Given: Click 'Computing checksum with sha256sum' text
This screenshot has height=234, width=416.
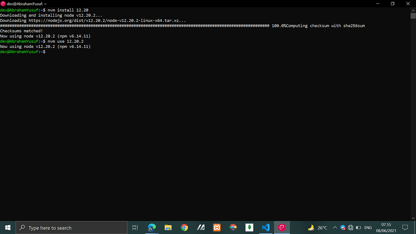Looking at the screenshot, I should tap(325, 26).
